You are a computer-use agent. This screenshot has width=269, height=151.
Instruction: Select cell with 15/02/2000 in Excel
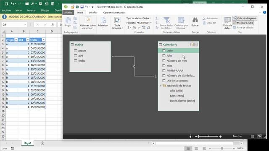37,107
